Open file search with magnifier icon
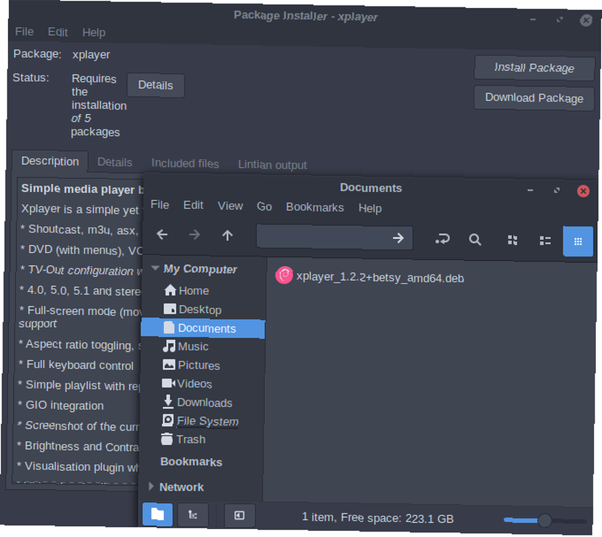 (x=475, y=240)
